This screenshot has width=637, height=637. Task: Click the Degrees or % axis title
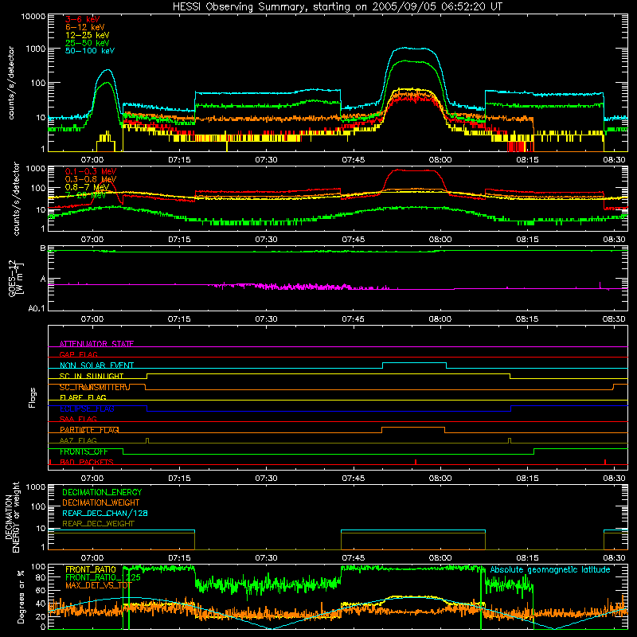coord(21,596)
